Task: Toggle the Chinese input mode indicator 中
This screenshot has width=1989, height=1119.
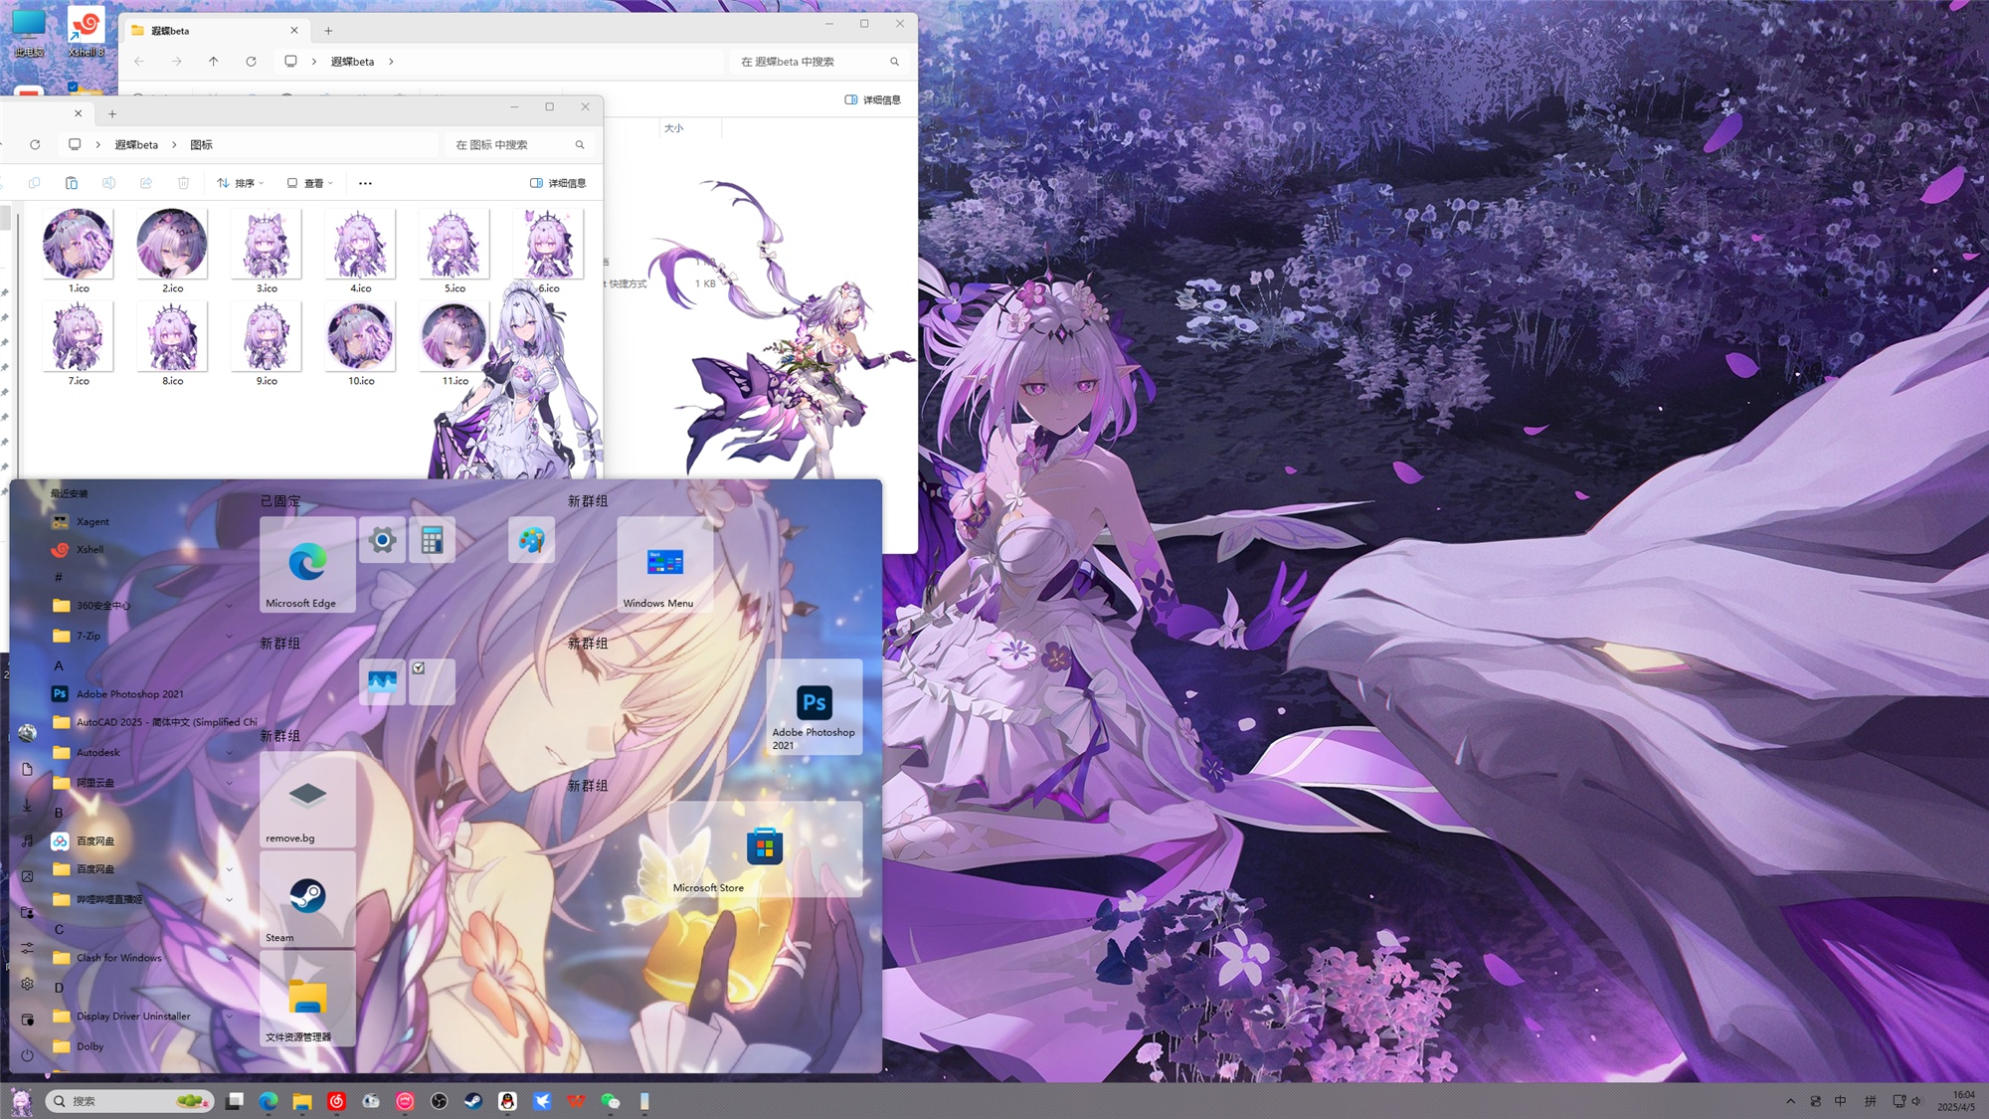Action: pyautogui.click(x=1840, y=1101)
